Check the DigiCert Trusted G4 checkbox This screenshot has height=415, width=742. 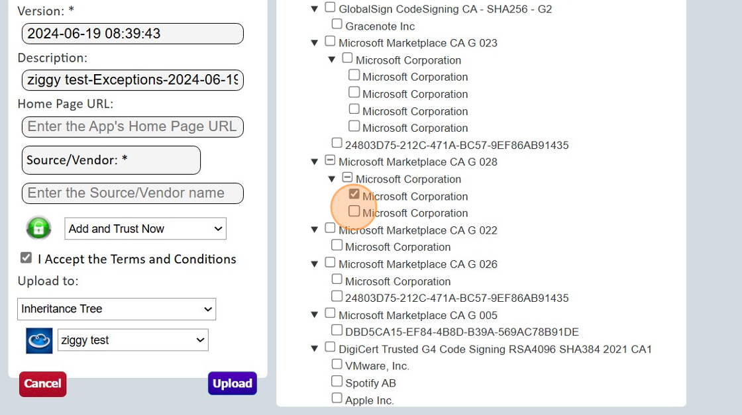[329, 346]
